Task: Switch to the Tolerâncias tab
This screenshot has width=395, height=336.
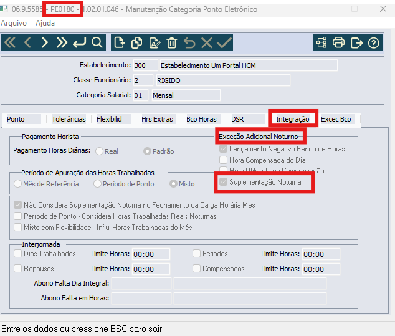Action: tap(69, 119)
